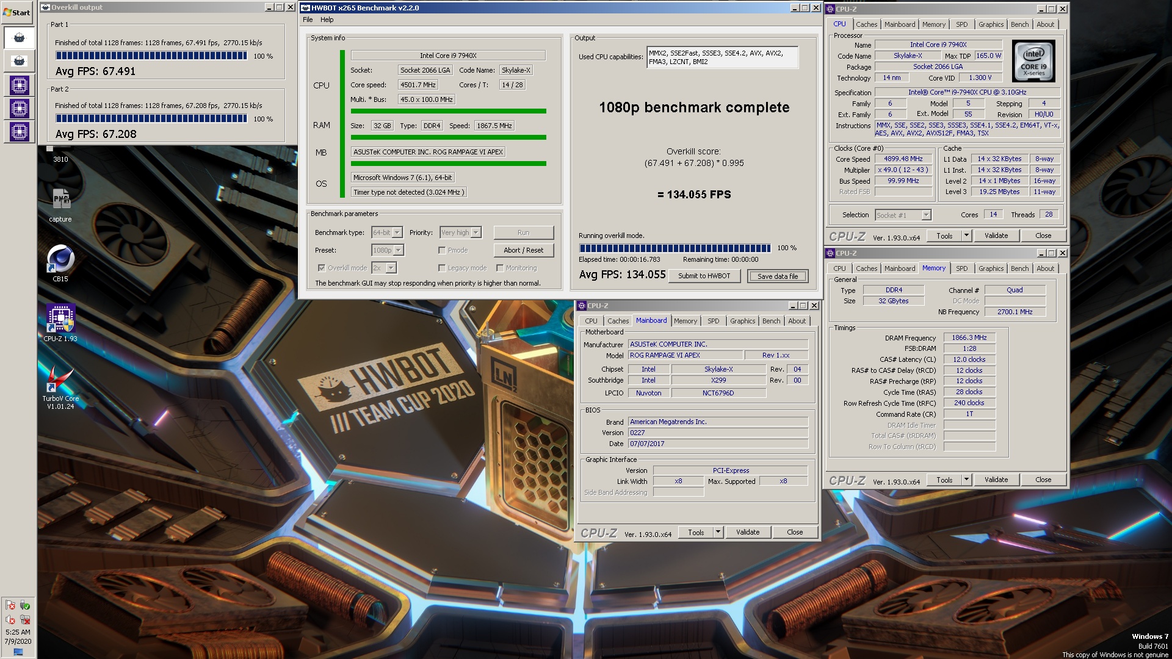
Task: Click title icon of CPU-Z Mainboard window
Action: (x=582, y=306)
